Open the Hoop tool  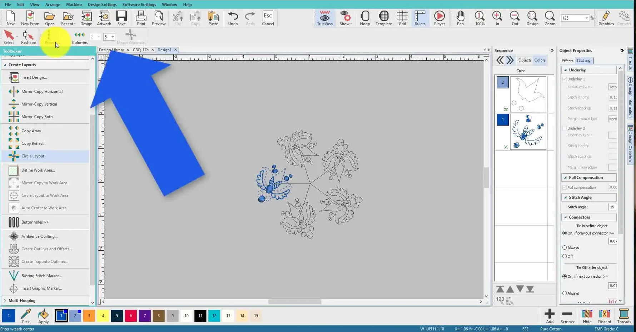365,18
